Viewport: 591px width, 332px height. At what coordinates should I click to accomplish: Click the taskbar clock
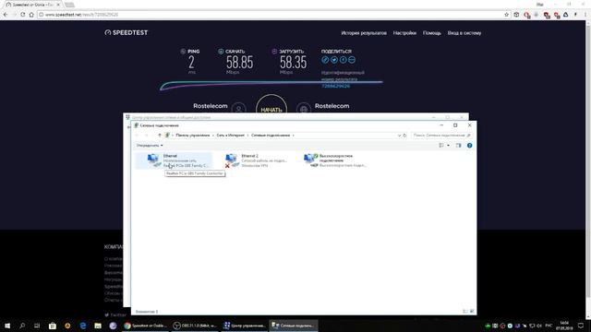564,326
